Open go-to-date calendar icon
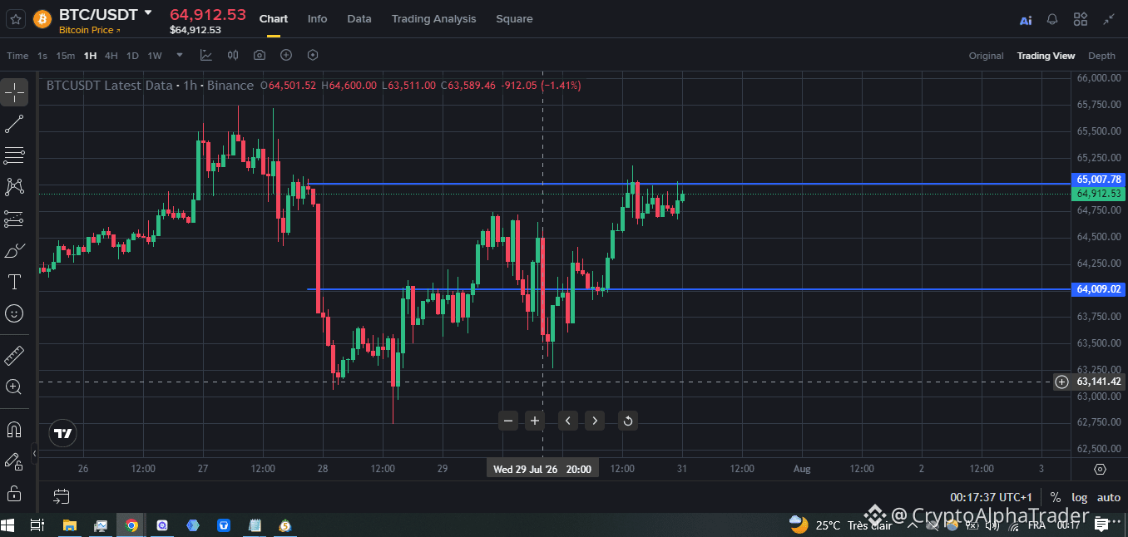 point(62,497)
